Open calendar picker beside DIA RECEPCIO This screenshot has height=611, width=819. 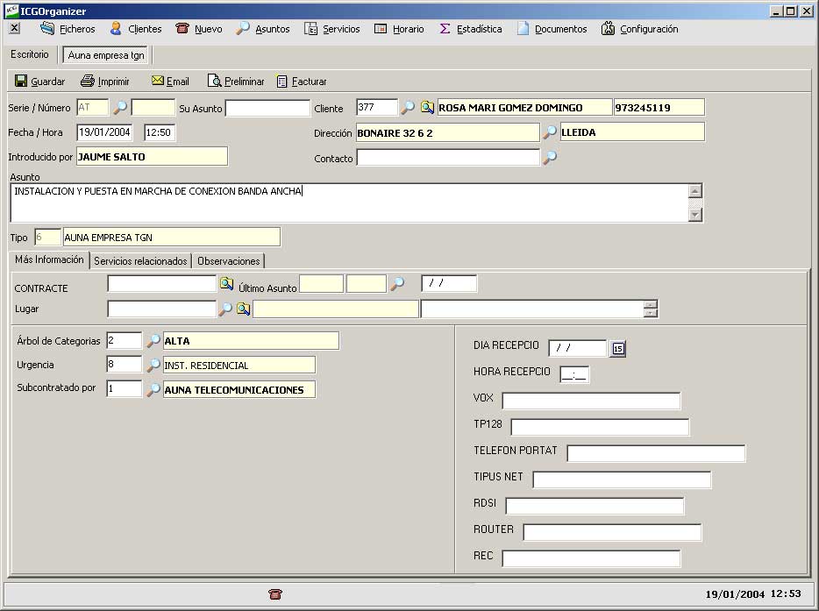click(618, 349)
